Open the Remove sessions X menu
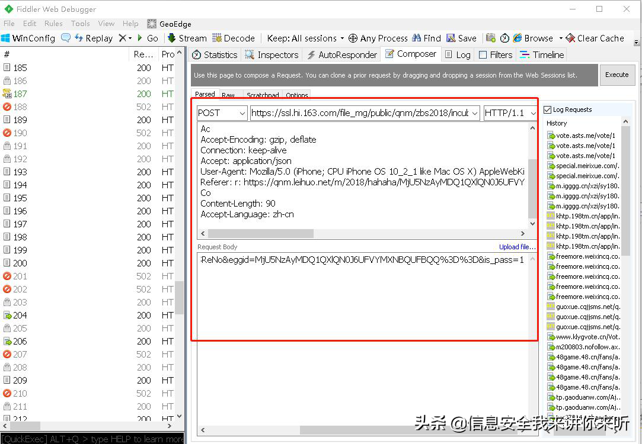Screen dimensions: 642x444 pyautogui.click(x=125, y=38)
